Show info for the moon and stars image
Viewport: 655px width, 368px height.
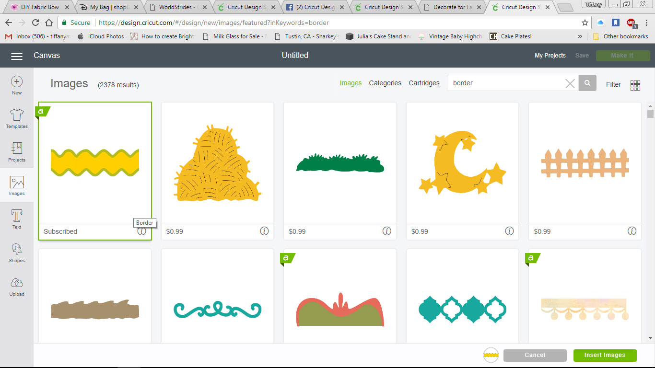click(509, 231)
